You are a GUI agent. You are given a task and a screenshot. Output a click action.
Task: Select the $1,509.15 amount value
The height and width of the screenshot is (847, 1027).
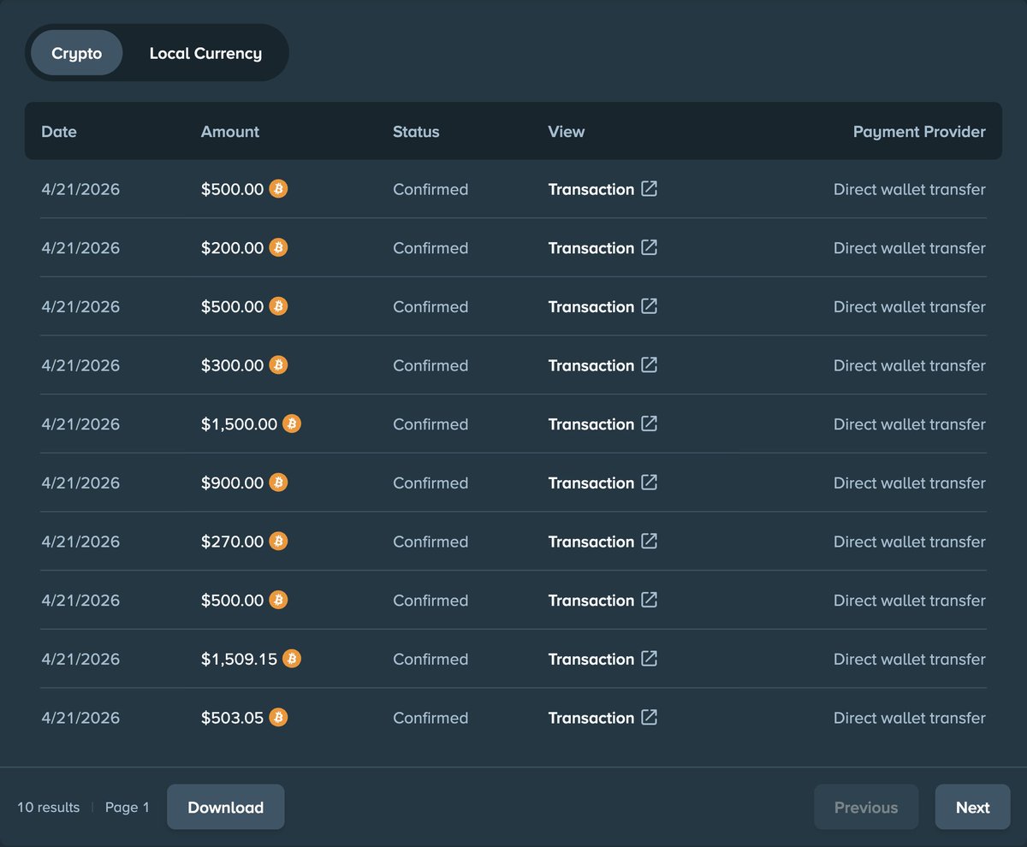(240, 660)
